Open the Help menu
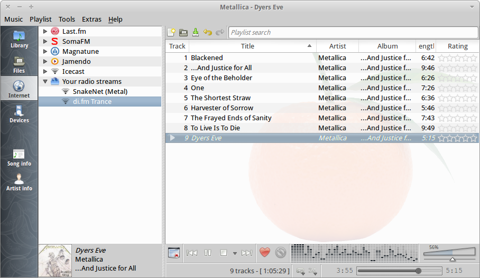This screenshot has height=278, width=480. (115, 19)
